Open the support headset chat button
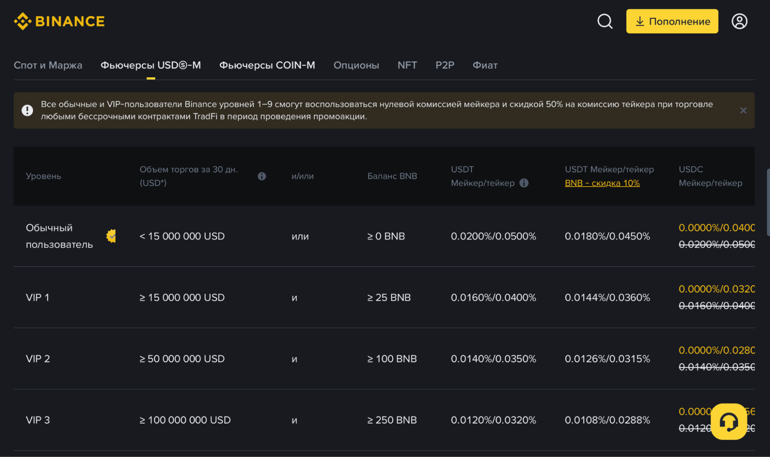Viewport: 770px width, 457px height. click(x=728, y=421)
